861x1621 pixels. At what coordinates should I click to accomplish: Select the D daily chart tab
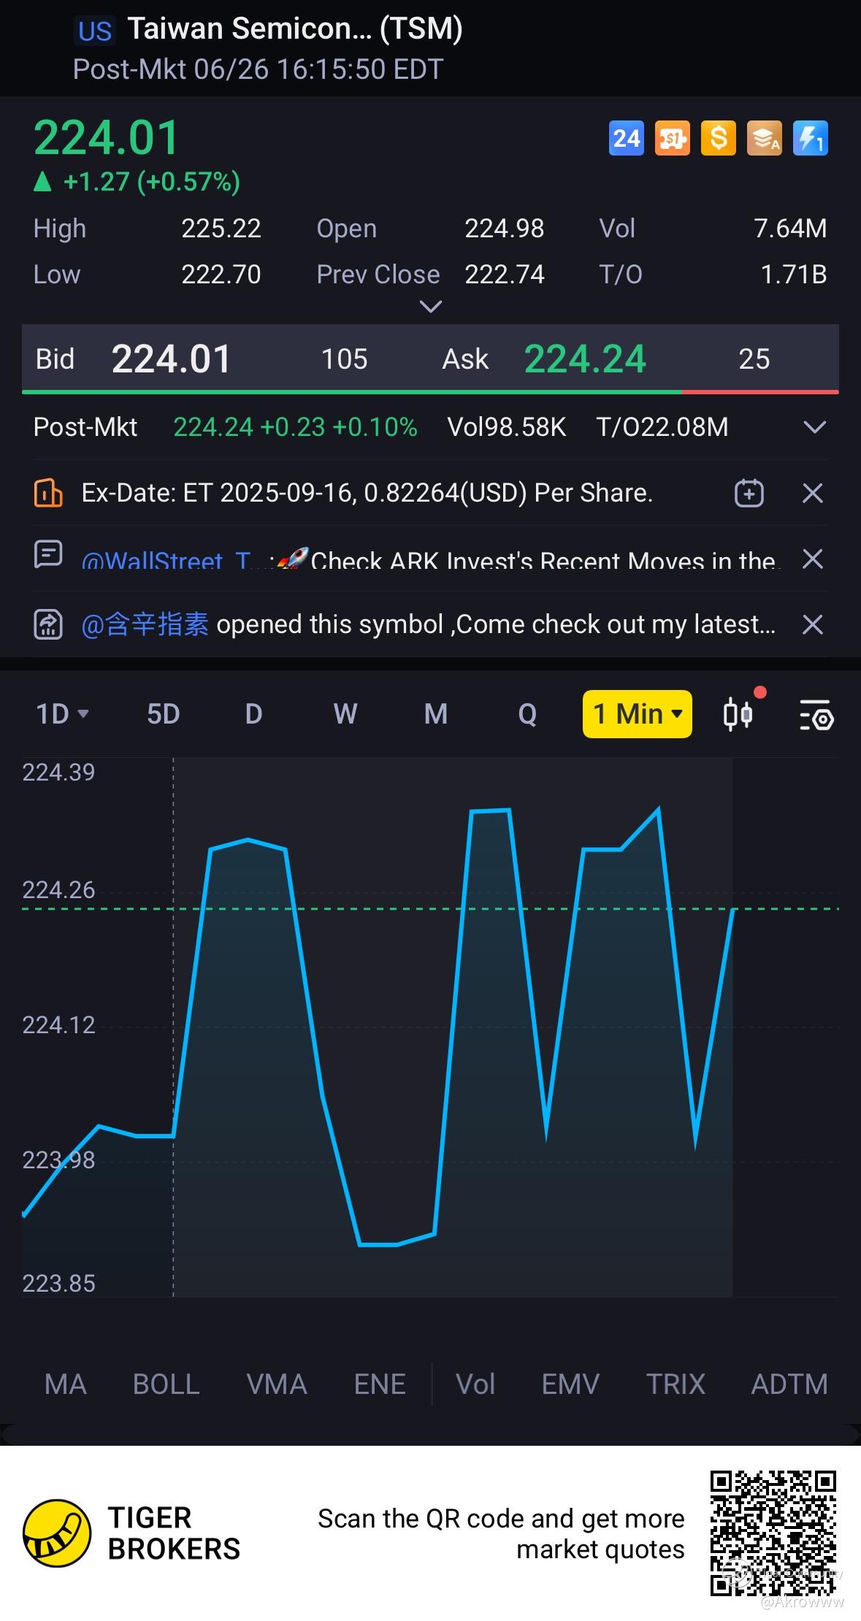click(253, 713)
